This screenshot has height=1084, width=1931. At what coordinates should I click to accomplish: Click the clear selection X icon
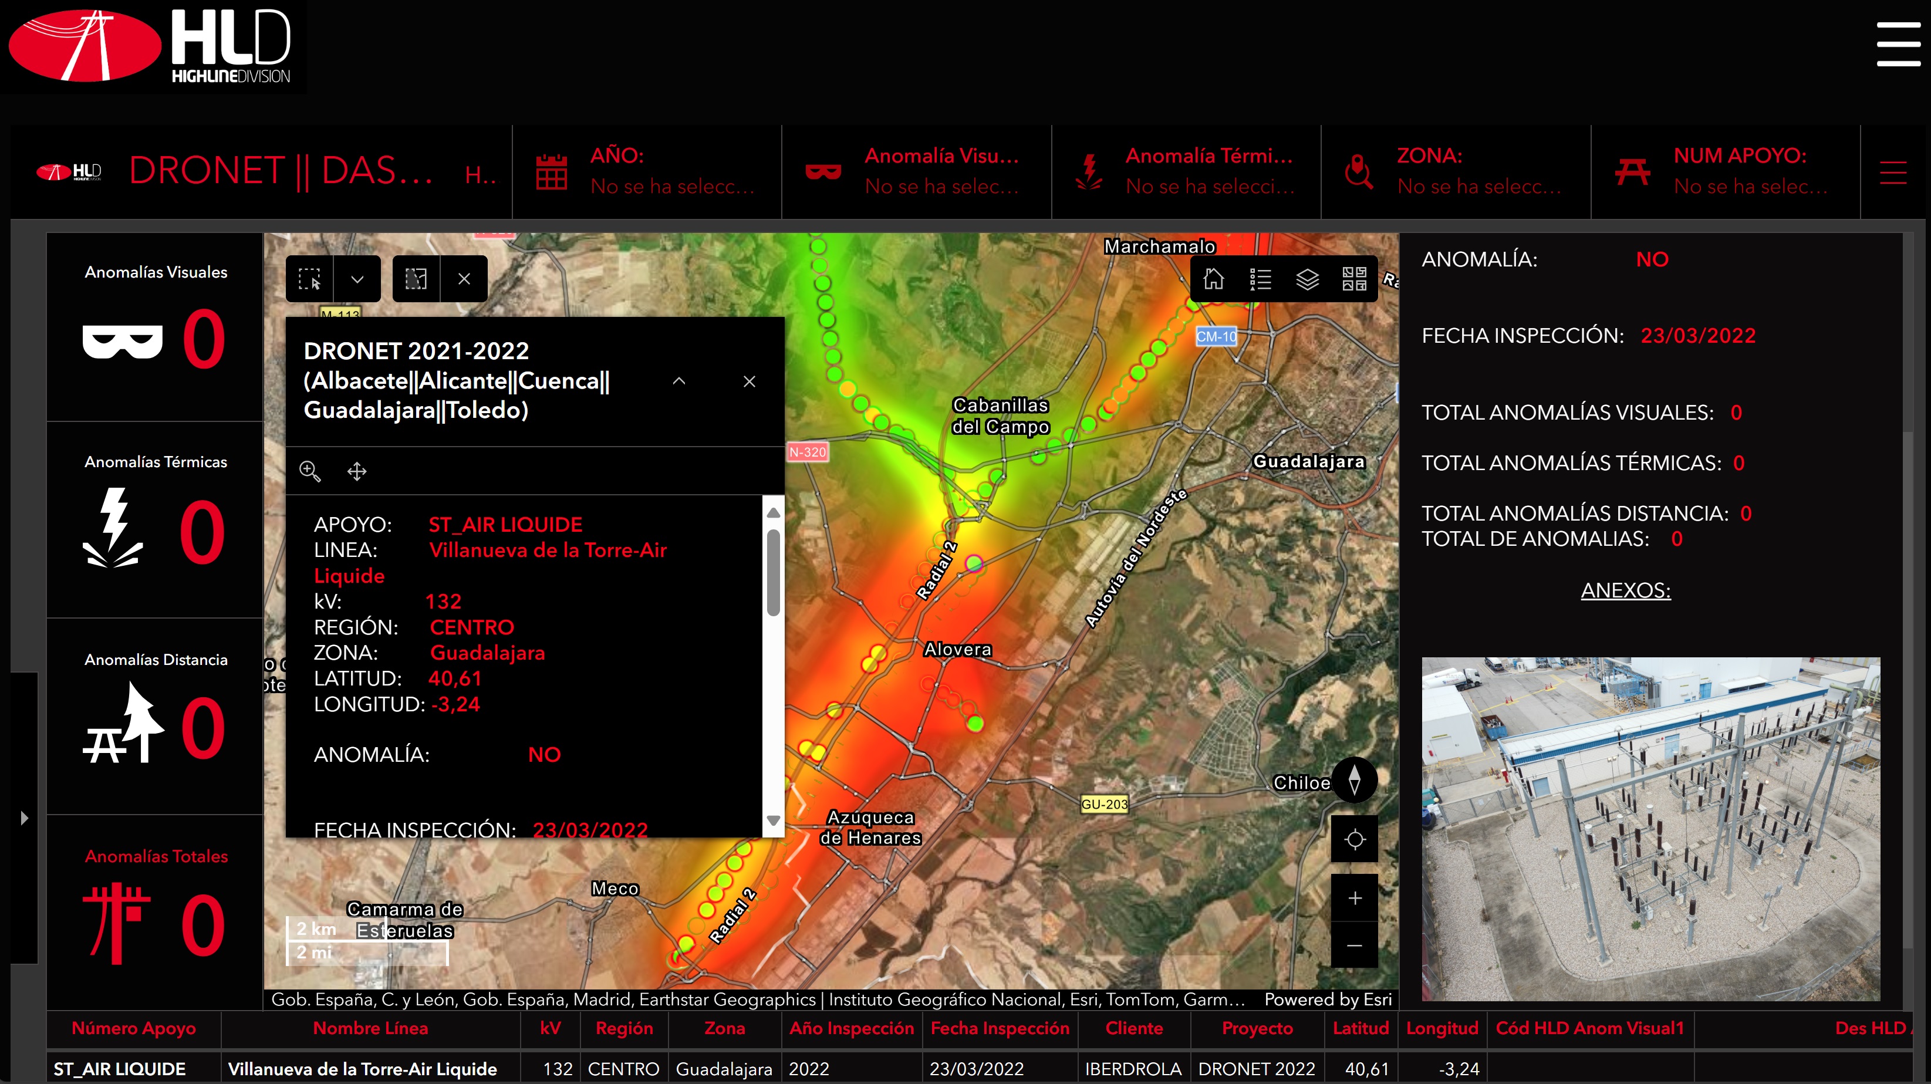click(x=464, y=279)
